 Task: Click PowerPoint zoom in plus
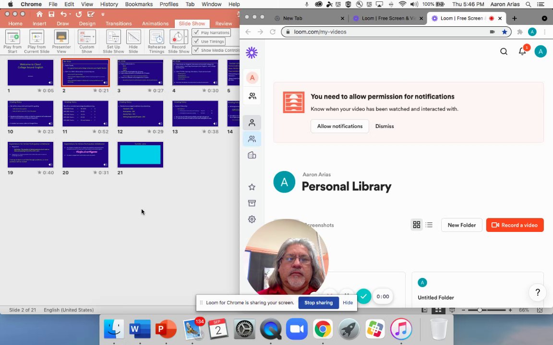point(510,310)
